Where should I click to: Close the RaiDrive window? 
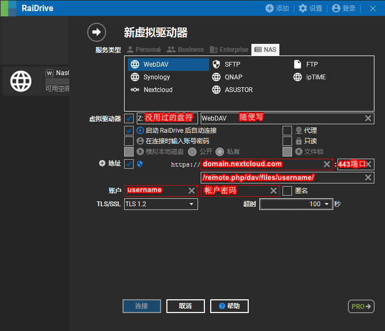(x=373, y=8)
